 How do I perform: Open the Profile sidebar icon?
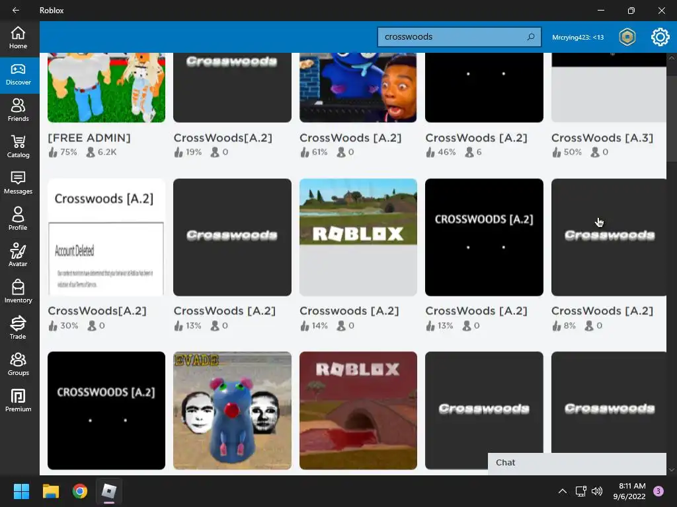(x=18, y=219)
